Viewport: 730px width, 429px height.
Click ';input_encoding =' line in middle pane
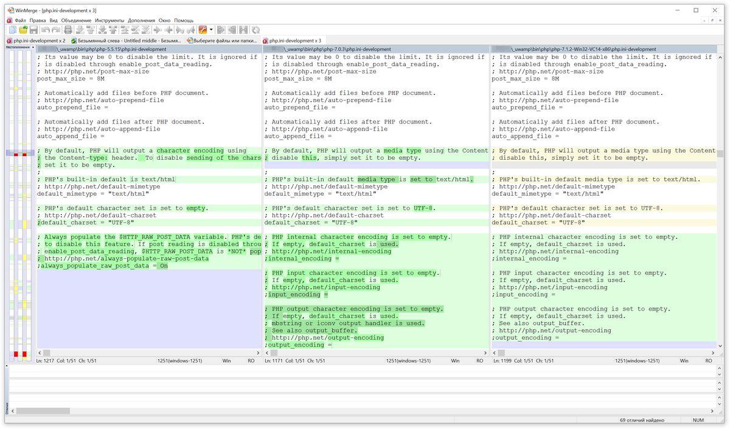coord(296,294)
